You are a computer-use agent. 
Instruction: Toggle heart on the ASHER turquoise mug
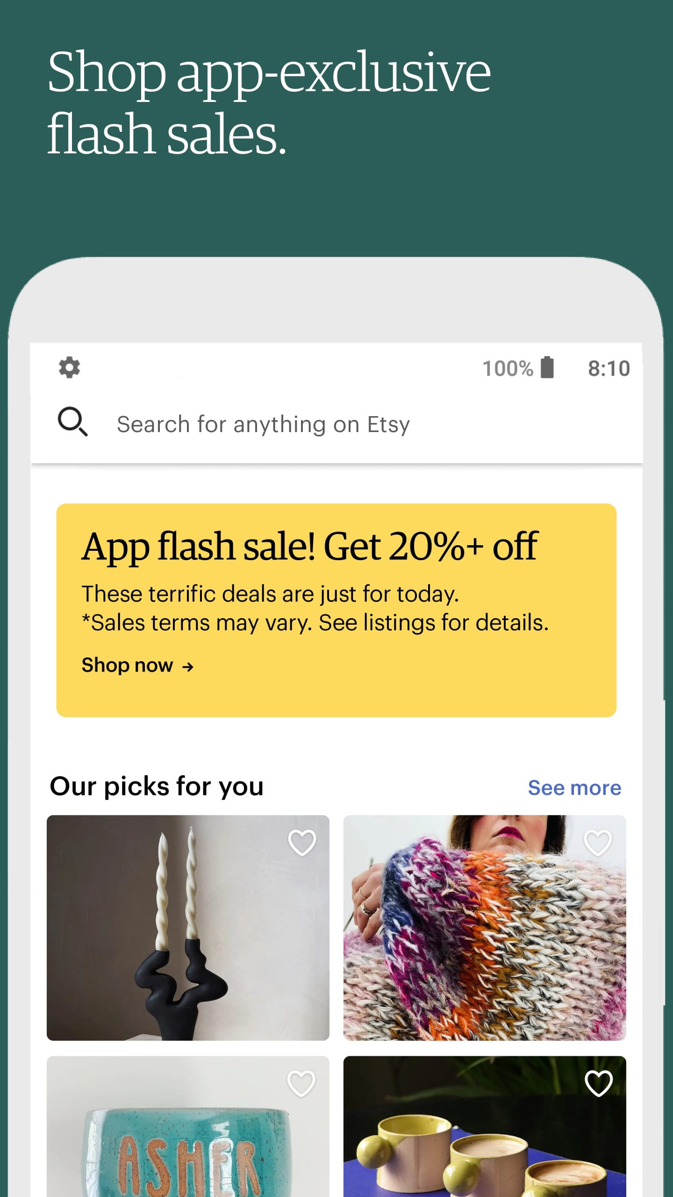pos(301,1083)
